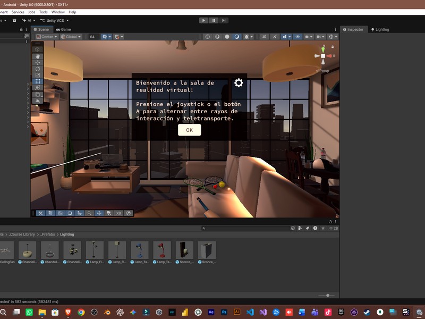Click the Pause button
Image resolution: width=425 pixels, height=319 pixels.
[x=214, y=20]
